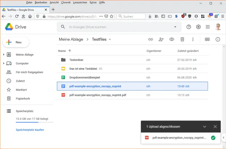The image size is (226, 149).
Task: Click the Neu button
Action: click(x=16, y=42)
